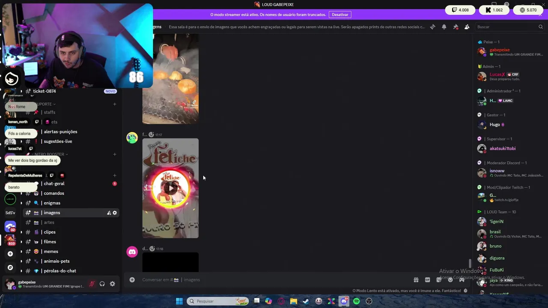The height and width of the screenshot is (308, 548).
Task: Open the food video thumbnail at the top of chat
Action: tap(170, 79)
